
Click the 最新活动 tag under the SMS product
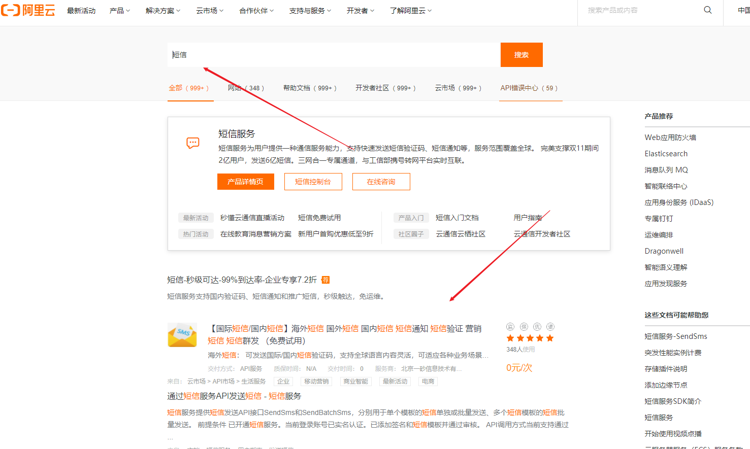coord(395,382)
